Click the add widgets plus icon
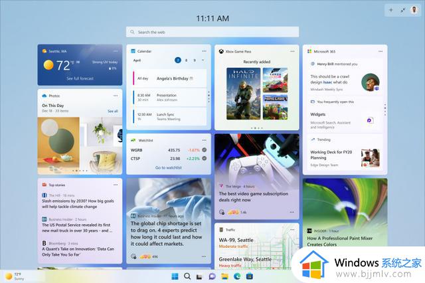 pos(391,11)
